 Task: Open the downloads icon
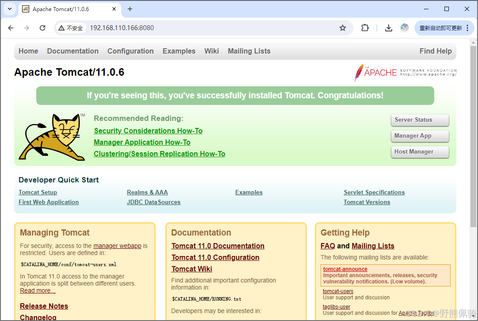(388, 28)
